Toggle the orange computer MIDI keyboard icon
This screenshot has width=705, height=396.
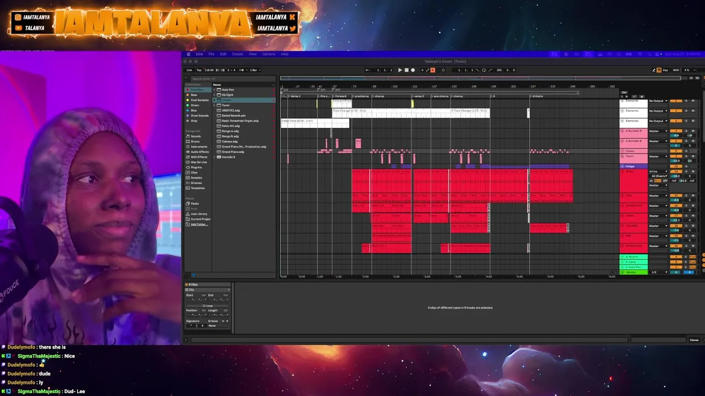point(659,70)
